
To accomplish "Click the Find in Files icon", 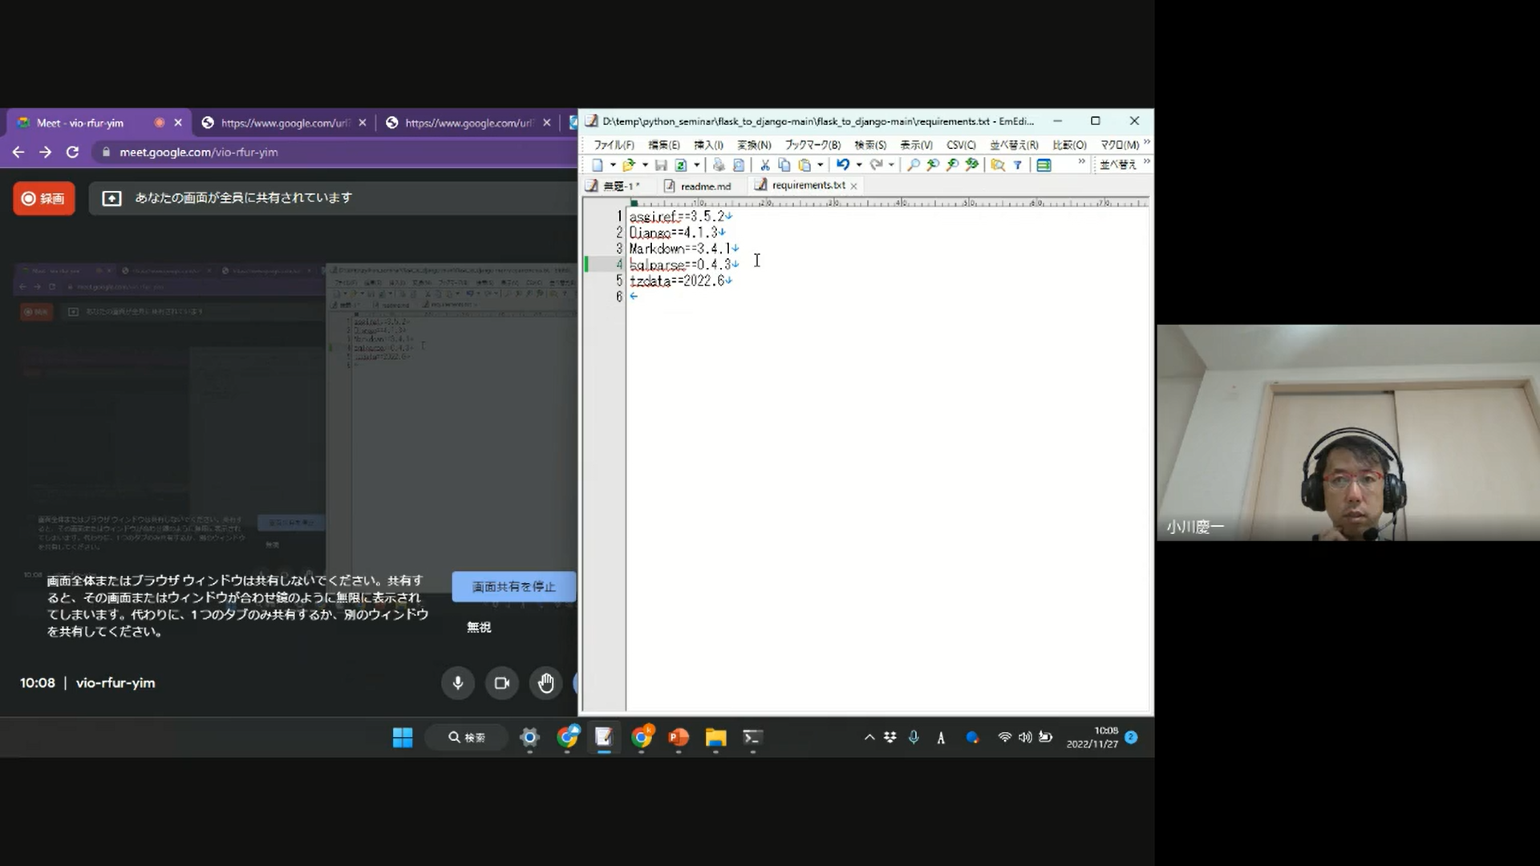I will 997,165.
